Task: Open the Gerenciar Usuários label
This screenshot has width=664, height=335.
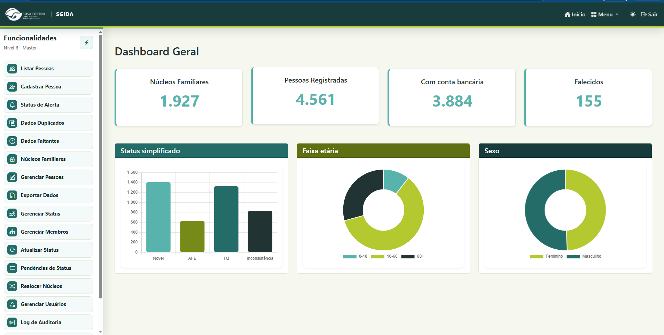Action: pyautogui.click(x=44, y=304)
